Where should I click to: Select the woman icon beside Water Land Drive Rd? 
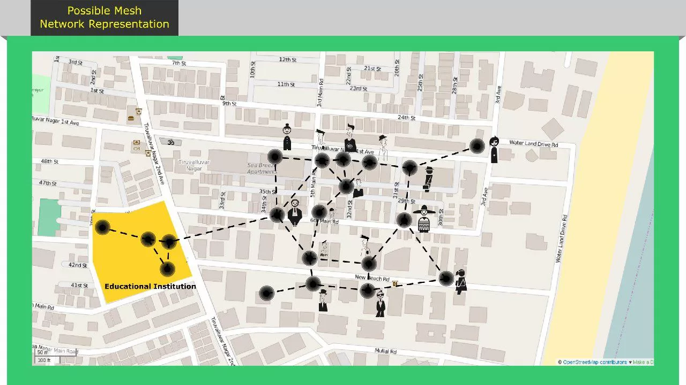494,150
